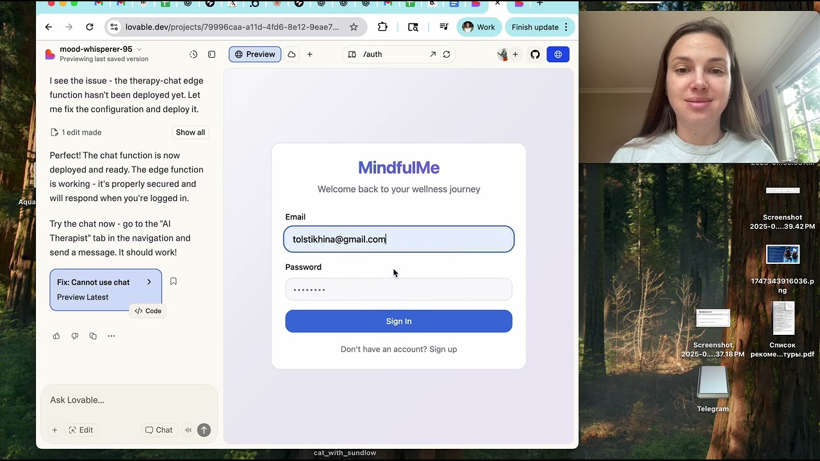Reload the page with the browser refresh icon
This screenshot has width=820, height=461.
point(90,27)
